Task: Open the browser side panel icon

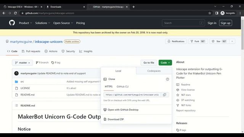Action: point(217,13)
